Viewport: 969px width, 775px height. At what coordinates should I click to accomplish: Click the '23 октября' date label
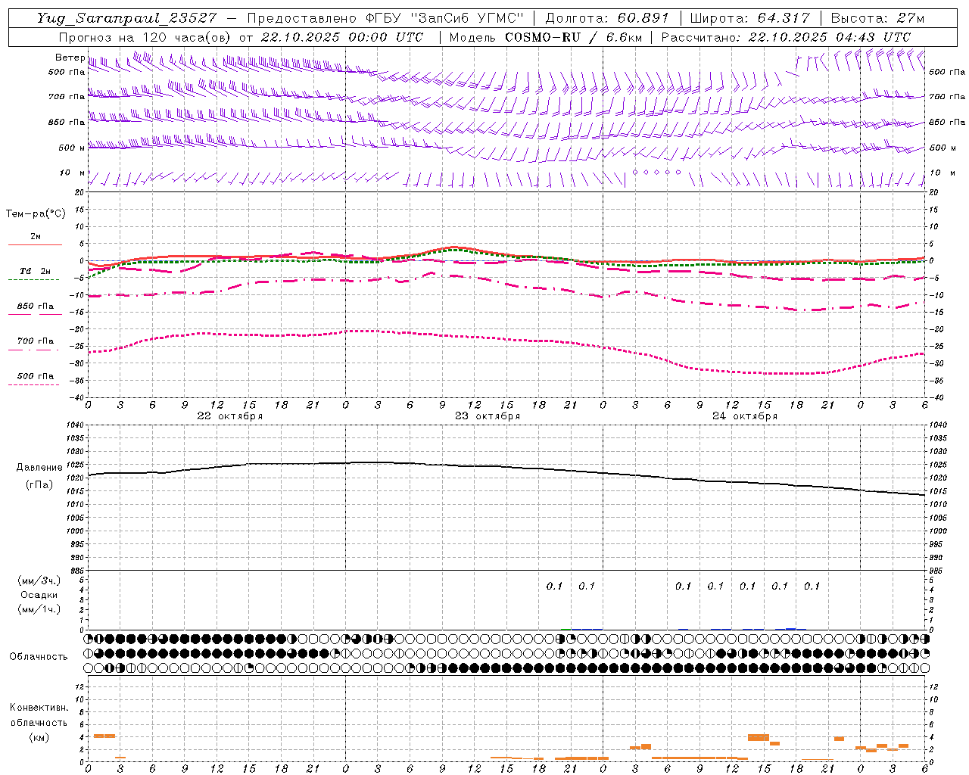488,416
